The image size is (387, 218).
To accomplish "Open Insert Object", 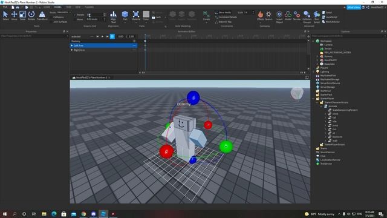I will click(279, 17).
